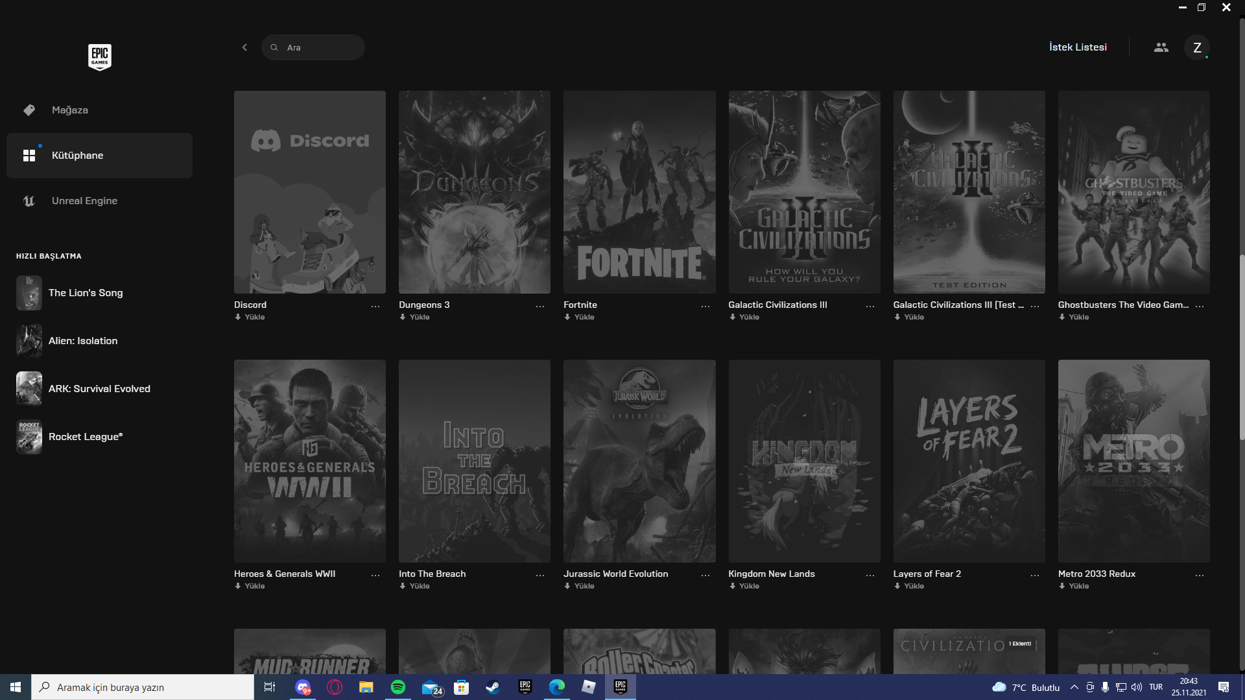The width and height of the screenshot is (1245, 700).
Task: Open the notification center icon
Action: tap(1224, 687)
